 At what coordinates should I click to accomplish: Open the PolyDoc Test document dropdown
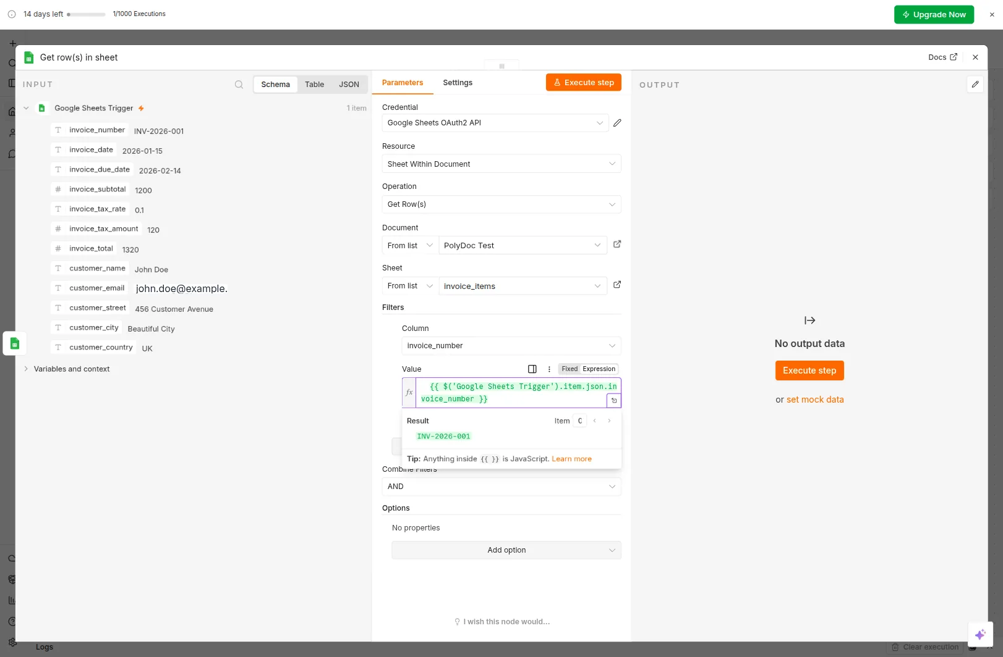pyautogui.click(x=523, y=246)
